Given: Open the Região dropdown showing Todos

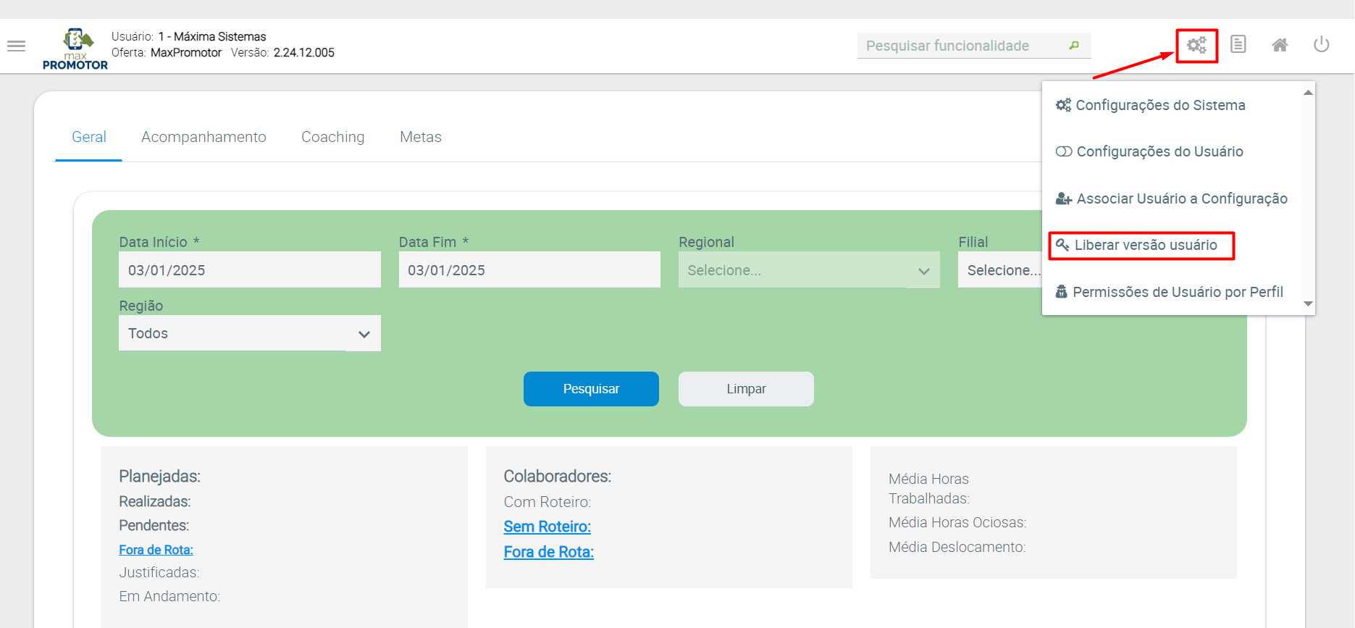Looking at the screenshot, I should pyautogui.click(x=249, y=334).
